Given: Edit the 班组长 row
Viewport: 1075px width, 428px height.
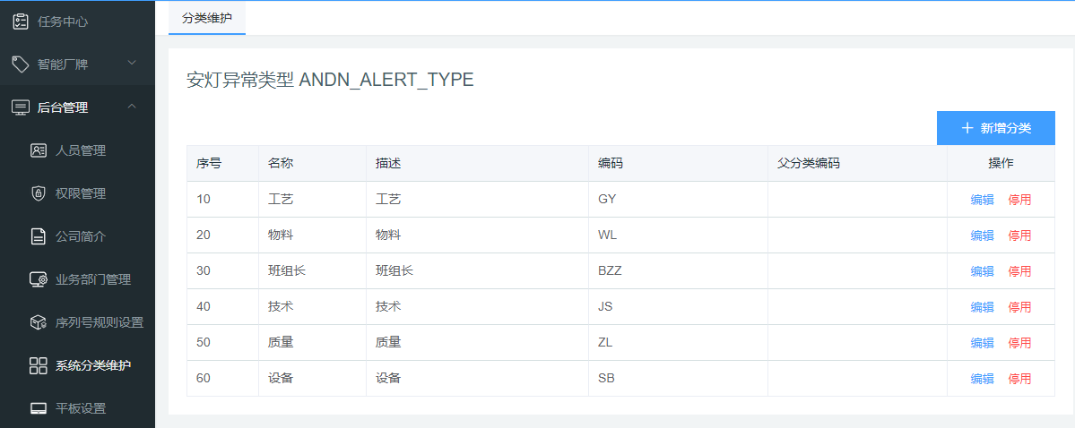Looking at the screenshot, I should coord(982,271).
